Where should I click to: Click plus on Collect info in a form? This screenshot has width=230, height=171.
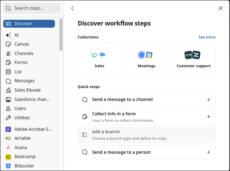pyautogui.click(x=208, y=117)
